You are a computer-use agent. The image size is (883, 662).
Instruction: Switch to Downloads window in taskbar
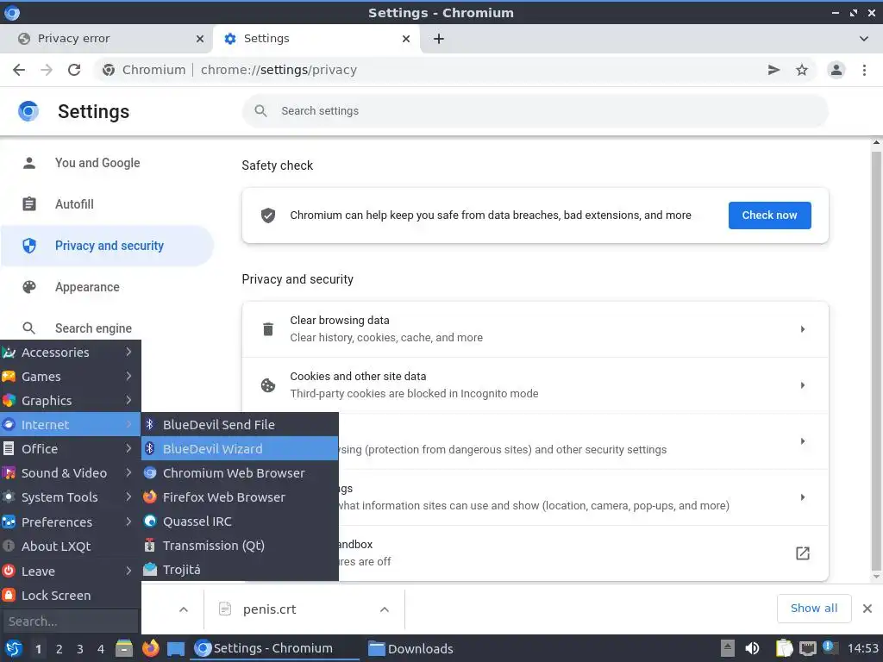coord(410,648)
